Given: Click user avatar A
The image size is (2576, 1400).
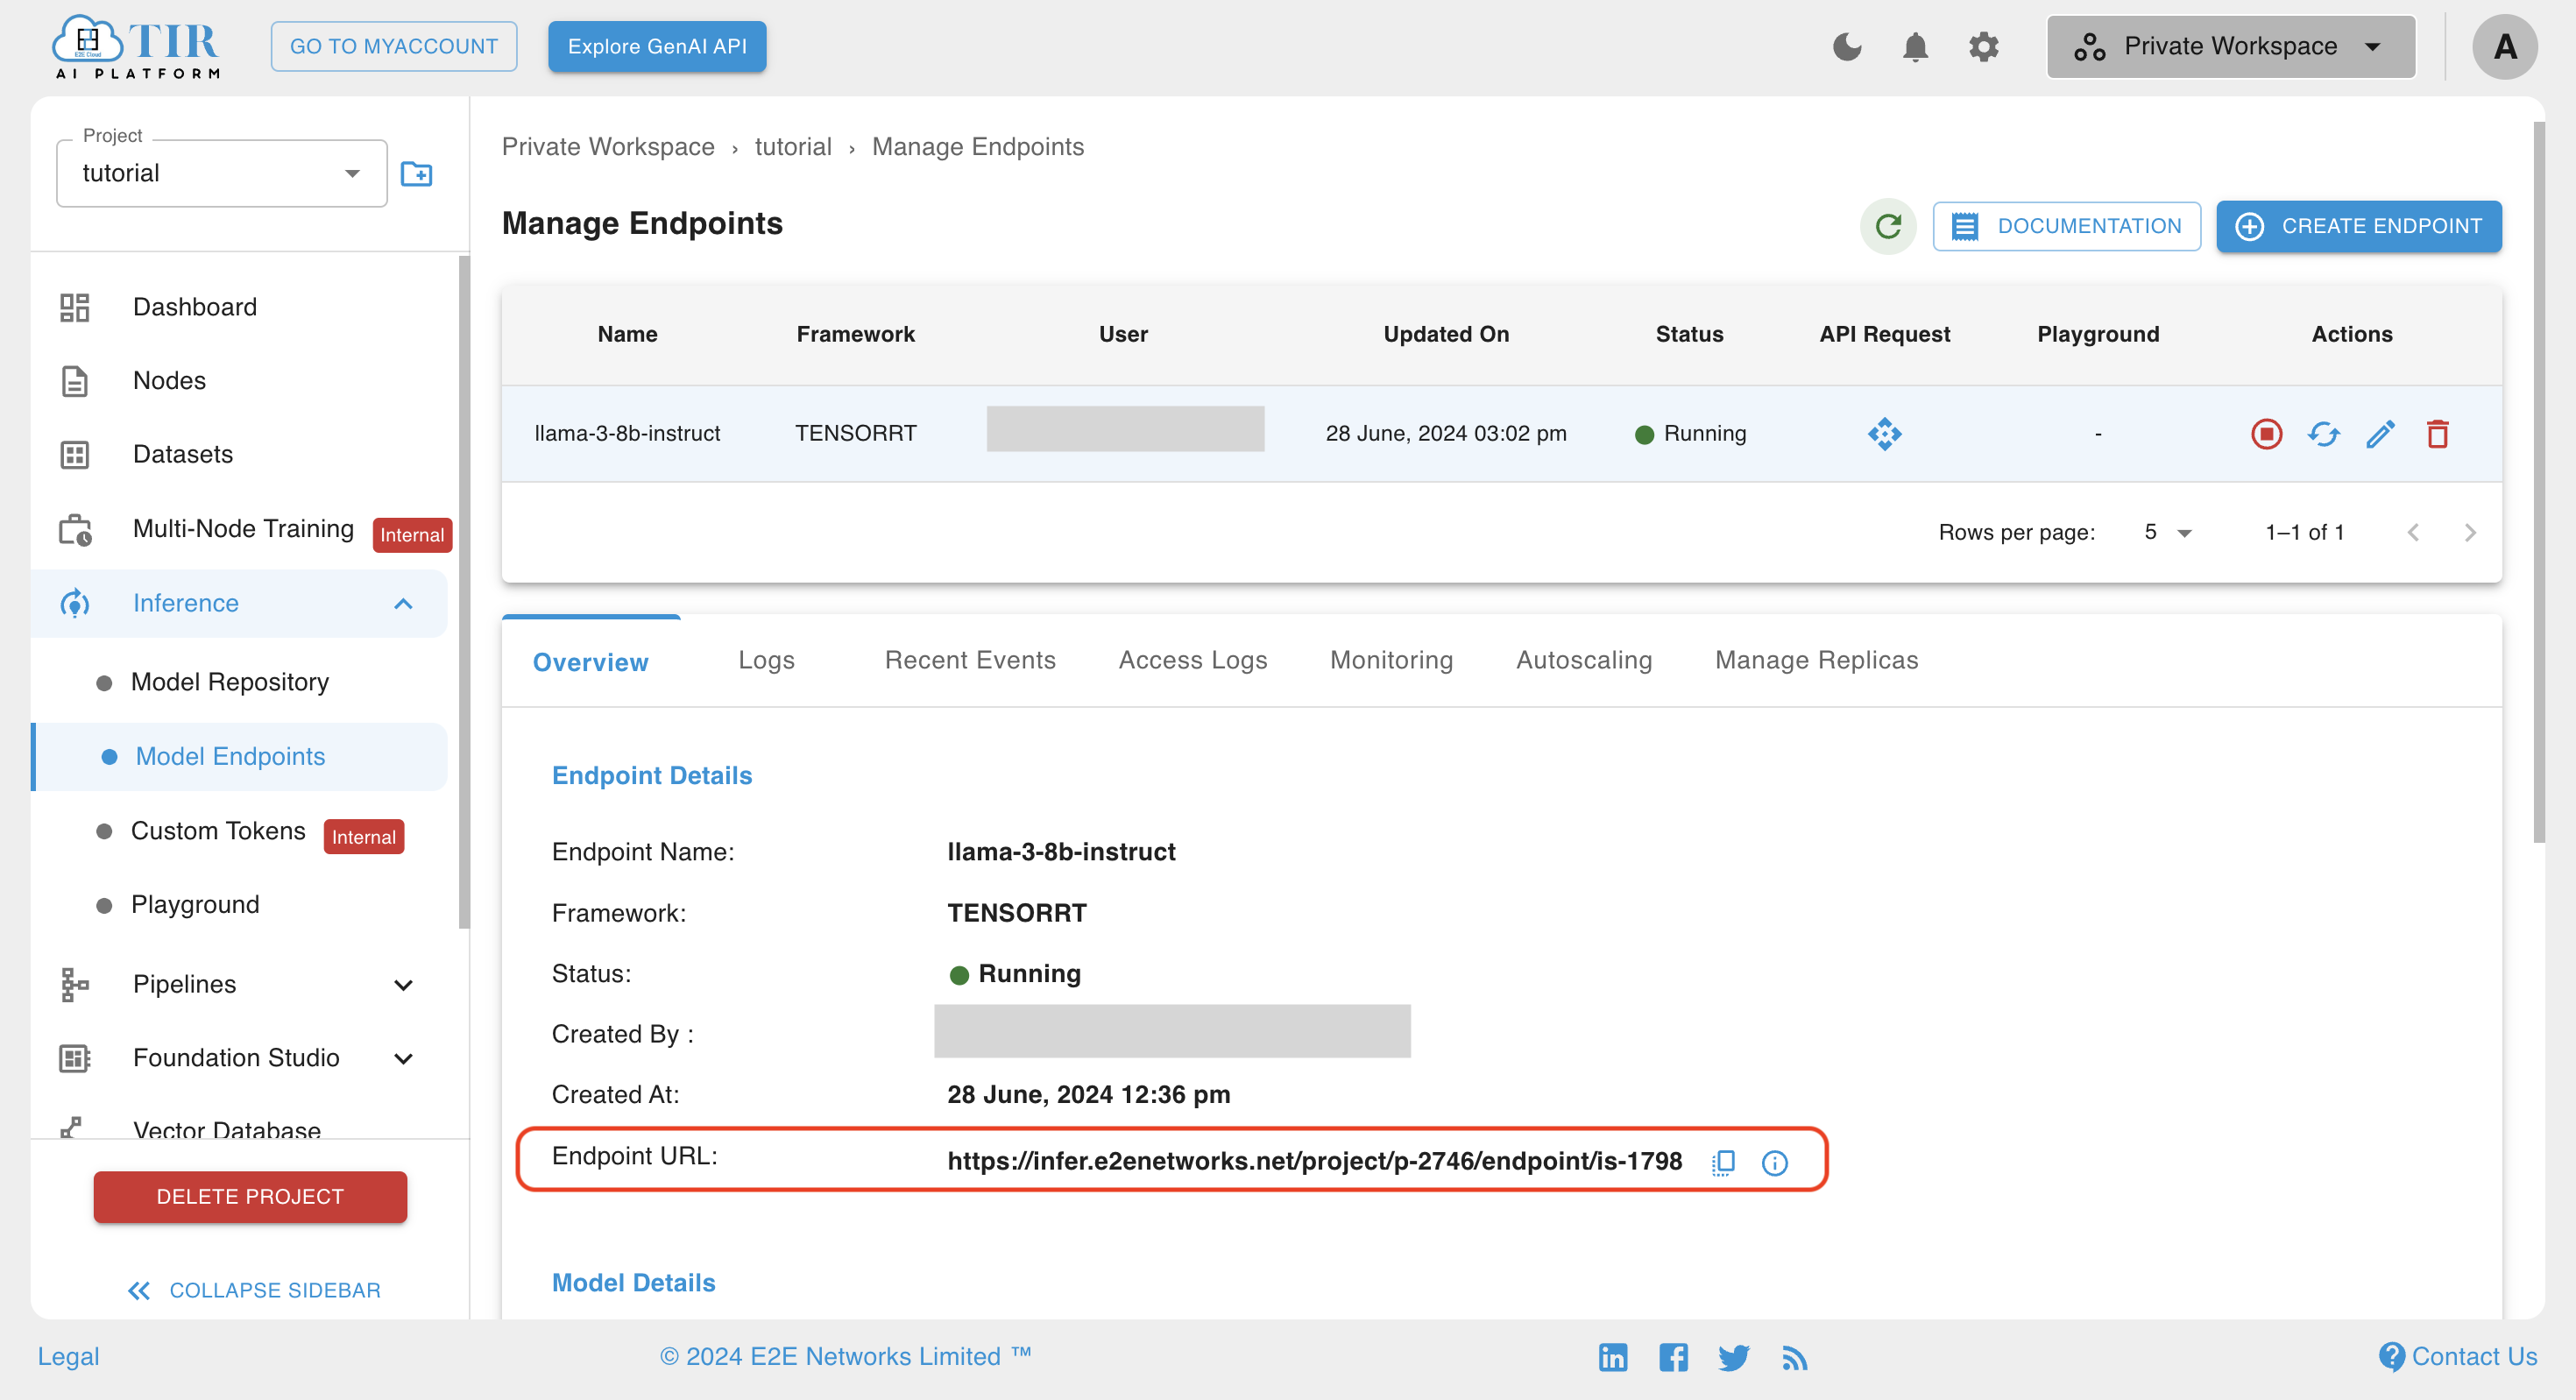Looking at the screenshot, I should 2505,46.
